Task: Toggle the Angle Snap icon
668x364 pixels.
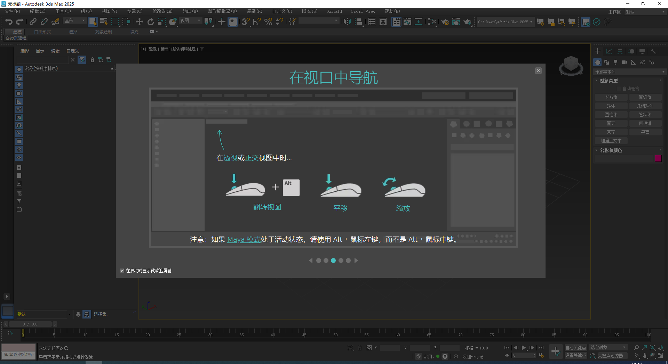Action: coord(257,22)
